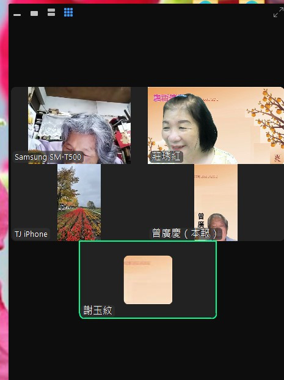The width and height of the screenshot is (284, 380).
Task: Click the orange fruit branch in 莊琇紅's background
Action: [269, 118]
